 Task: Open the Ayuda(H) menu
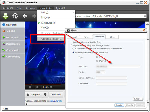coord(61,8)
